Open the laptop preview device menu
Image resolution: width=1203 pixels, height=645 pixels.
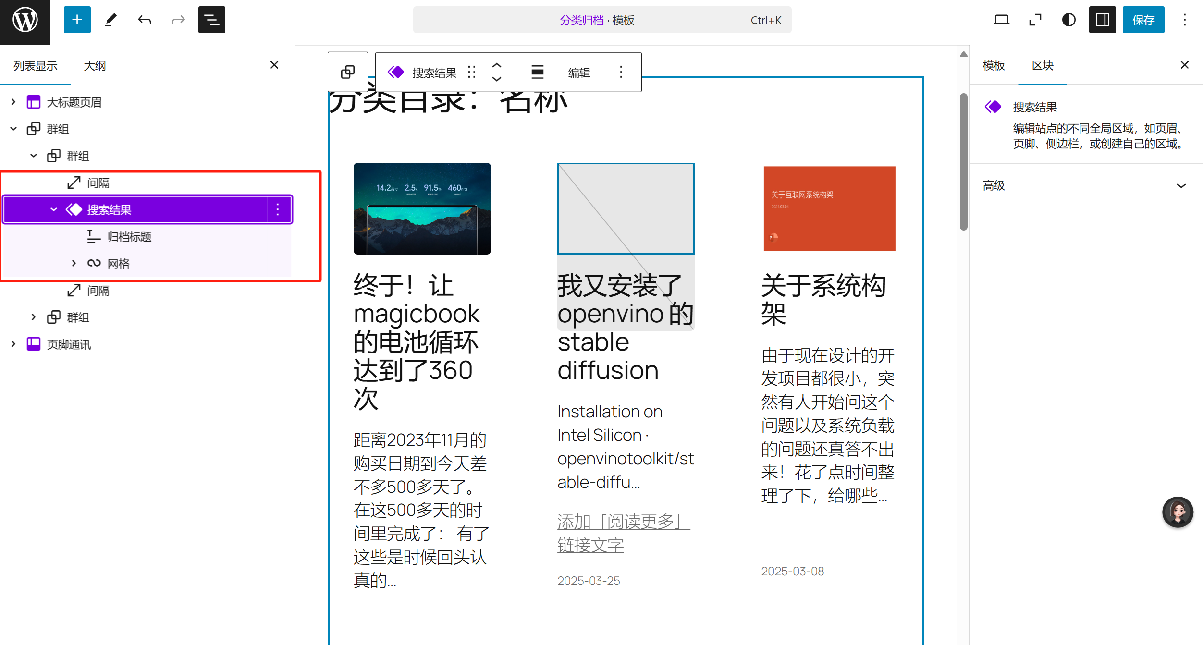1001,20
